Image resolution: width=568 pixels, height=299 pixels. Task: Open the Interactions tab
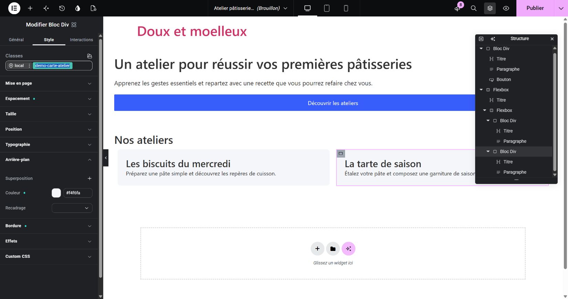pyautogui.click(x=82, y=40)
